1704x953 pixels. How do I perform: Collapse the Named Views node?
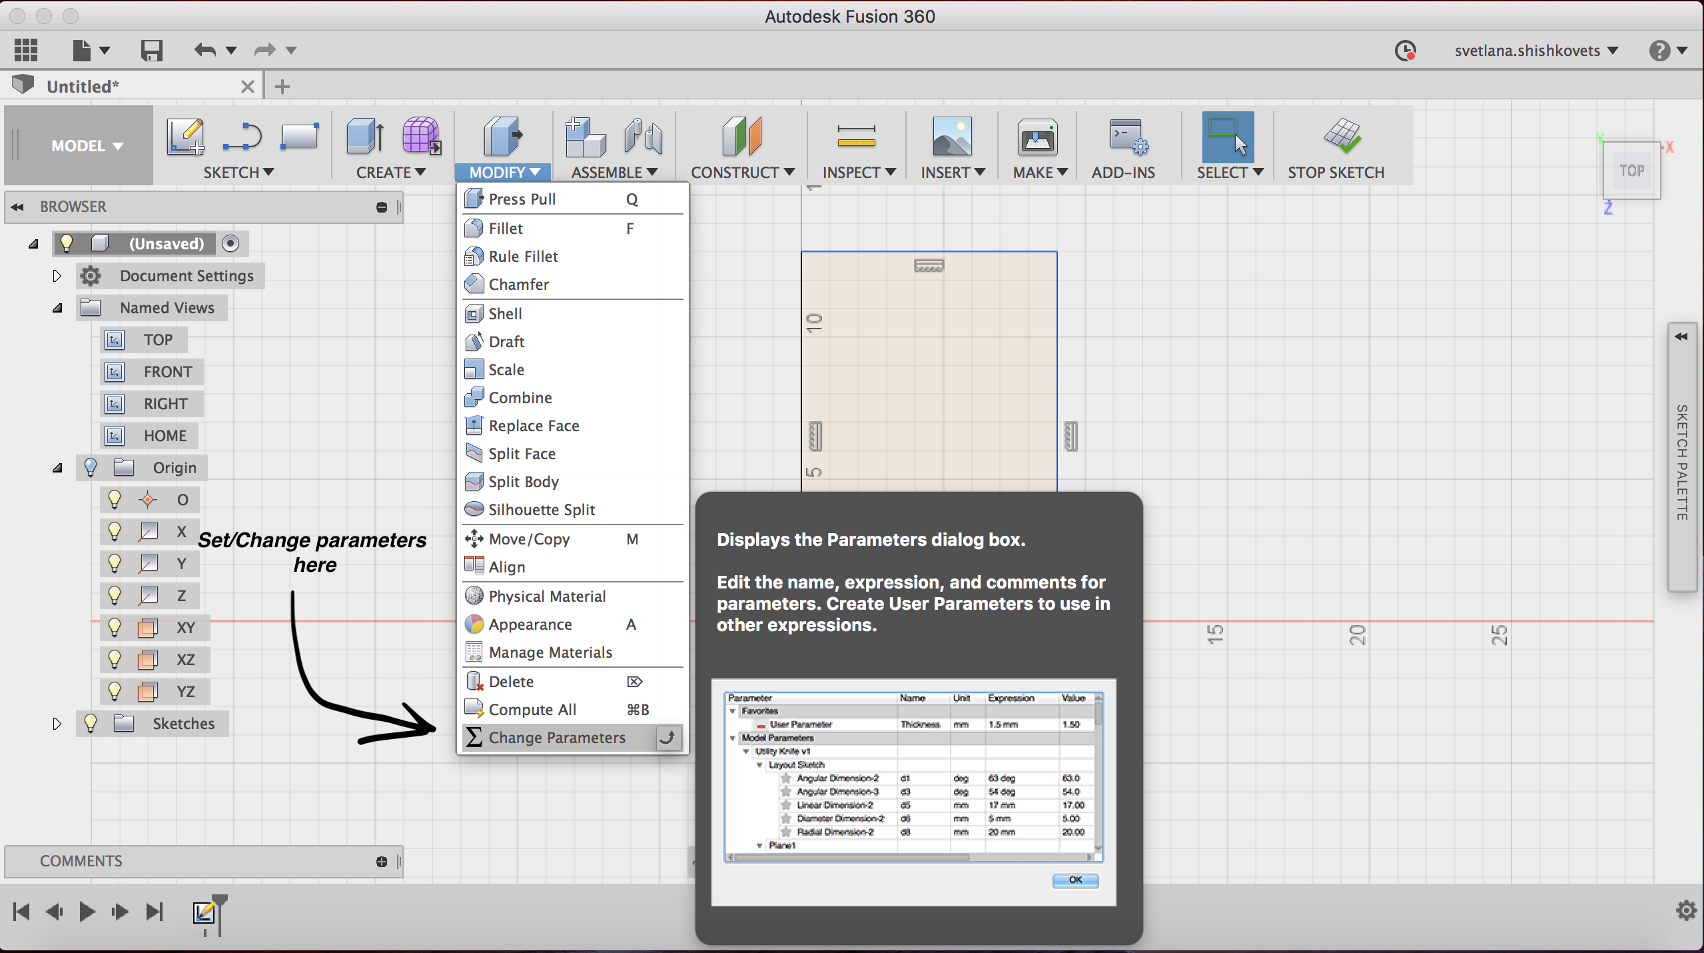[57, 307]
